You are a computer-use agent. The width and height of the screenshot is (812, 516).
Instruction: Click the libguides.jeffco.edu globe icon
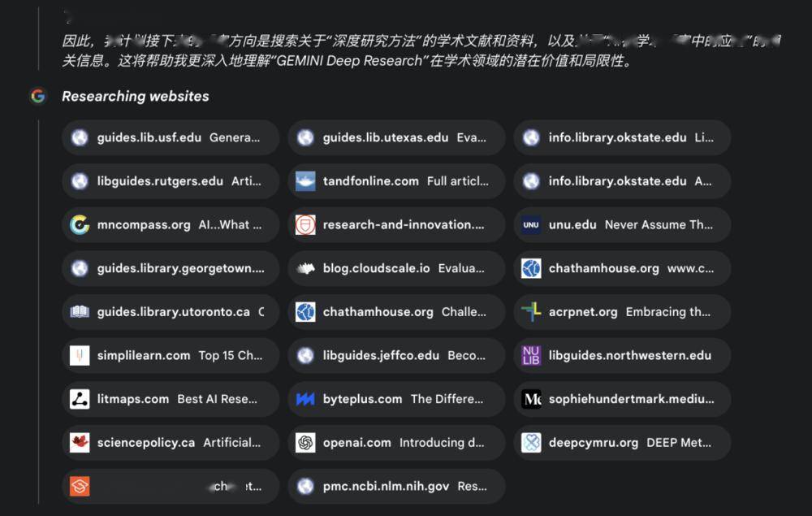[305, 355]
